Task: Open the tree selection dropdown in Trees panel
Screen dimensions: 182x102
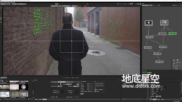Action: click(x=147, y=5)
